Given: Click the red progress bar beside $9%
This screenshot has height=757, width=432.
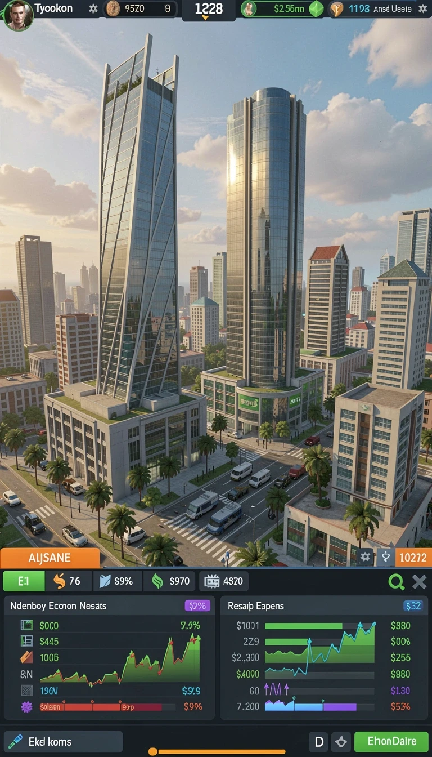Looking at the screenshot, I should pos(107,706).
